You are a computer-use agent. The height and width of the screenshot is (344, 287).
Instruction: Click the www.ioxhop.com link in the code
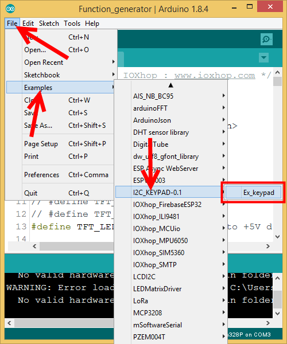tap(215, 76)
